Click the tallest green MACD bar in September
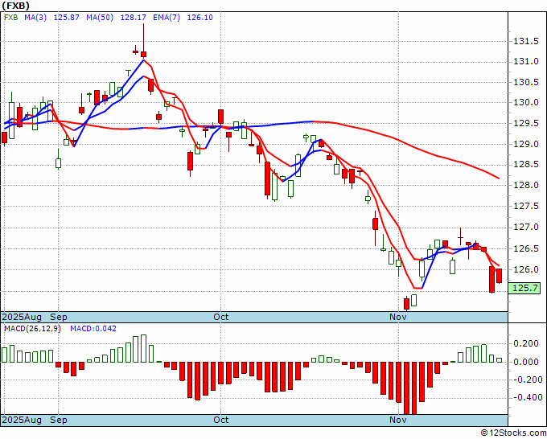The image size is (547, 439). point(143,349)
